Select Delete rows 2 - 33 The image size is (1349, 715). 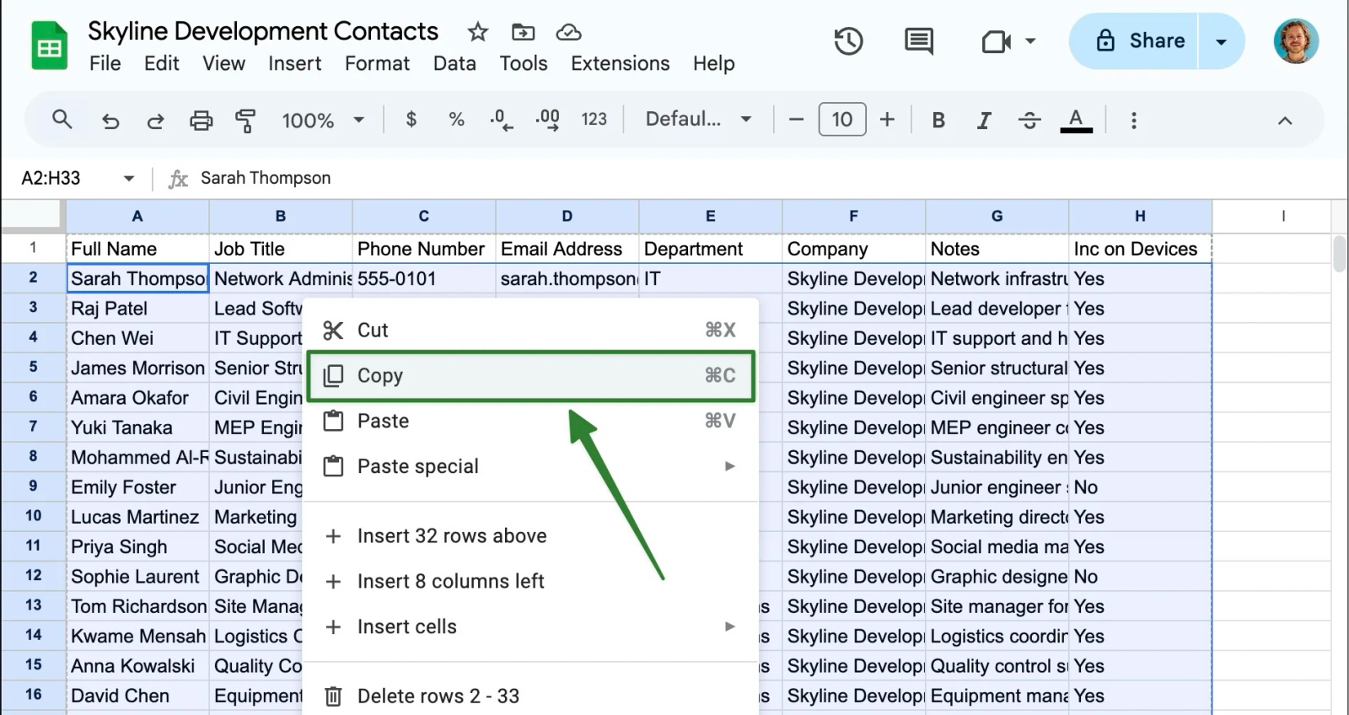coord(530,696)
